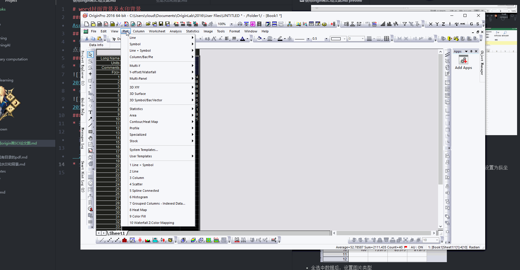Click the line color pen swatch
520x270 pixels.
pyautogui.click(x=280, y=39)
